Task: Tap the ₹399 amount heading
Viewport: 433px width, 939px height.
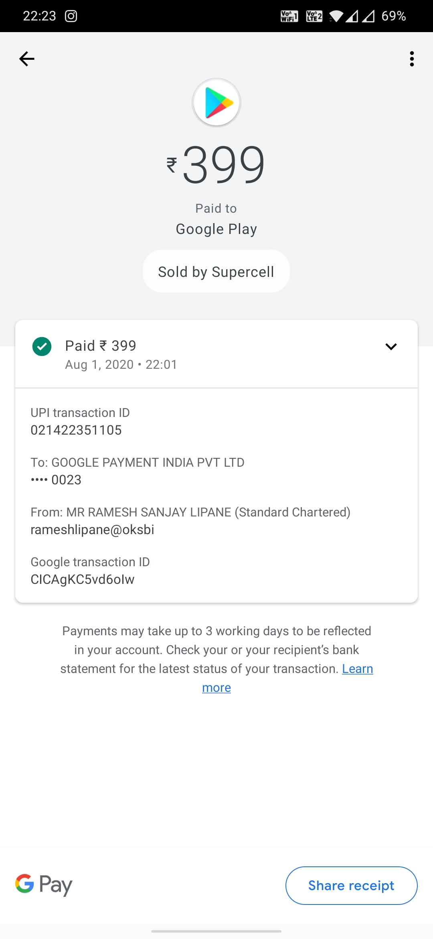Action: tap(216, 165)
